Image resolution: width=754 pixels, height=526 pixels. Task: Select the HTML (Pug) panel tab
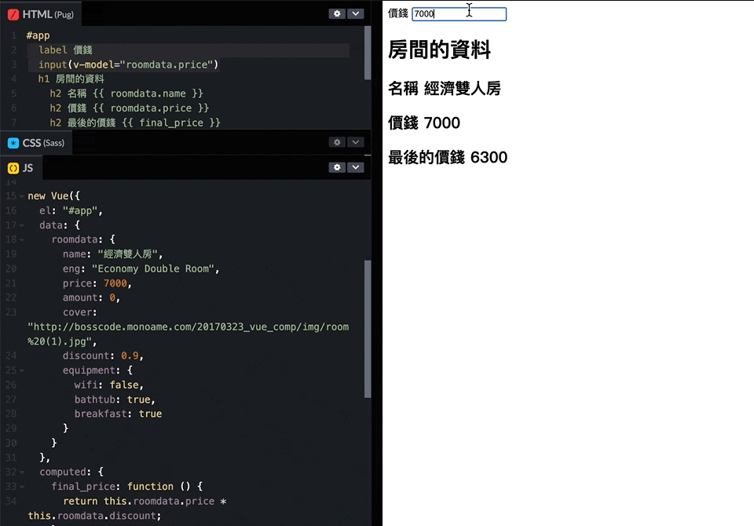(x=41, y=14)
